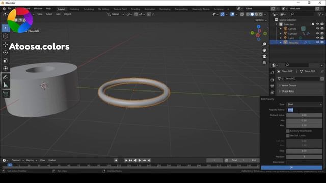Select the Select Box tool
Image resolution: width=326 pixels, height=183 pixels.
[6, 28]
